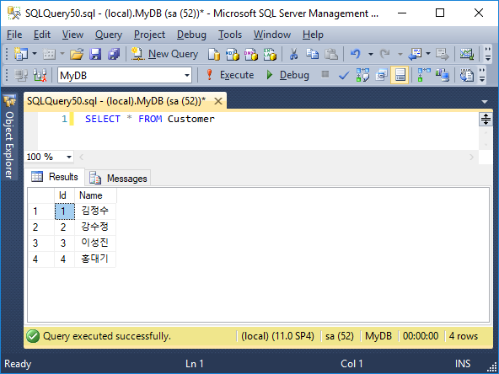Click the Undo arrow icon
Screen dimensions: 499x374
click(x=355, y=54)
